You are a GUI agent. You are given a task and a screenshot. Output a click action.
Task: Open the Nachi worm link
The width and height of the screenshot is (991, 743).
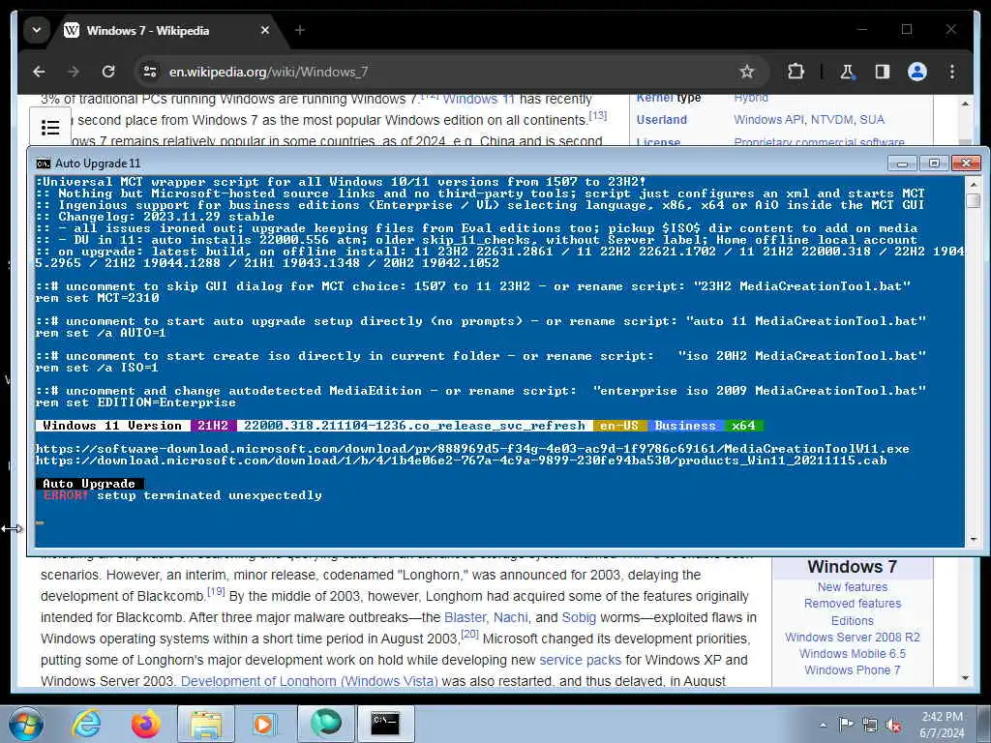(x=510, y=617)
